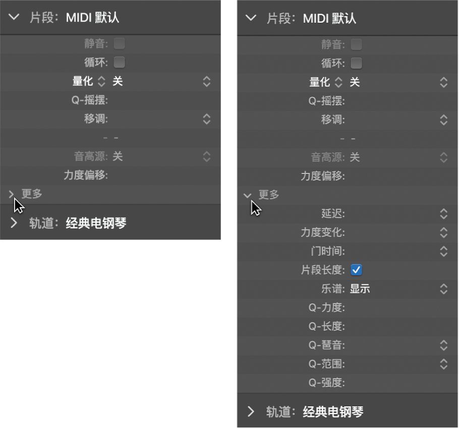Collapse the 更多 section in right panel
This screenshot has width=459, height=428.
tap(247, 195)
